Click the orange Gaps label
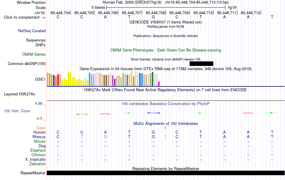The height and width of the screenshot is (180, 285). pyautogui.click(x=41, y=128)
